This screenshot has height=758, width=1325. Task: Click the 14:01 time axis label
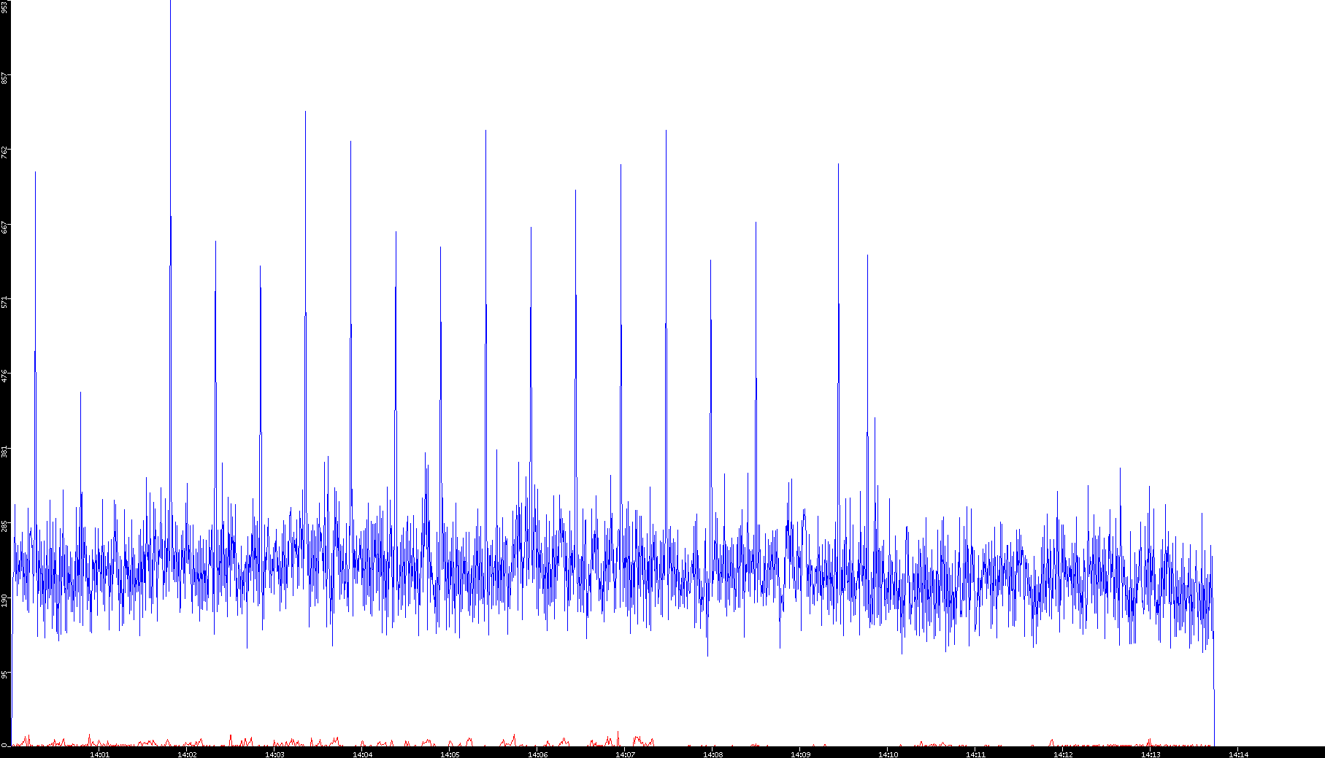click(x=99, y=754)
